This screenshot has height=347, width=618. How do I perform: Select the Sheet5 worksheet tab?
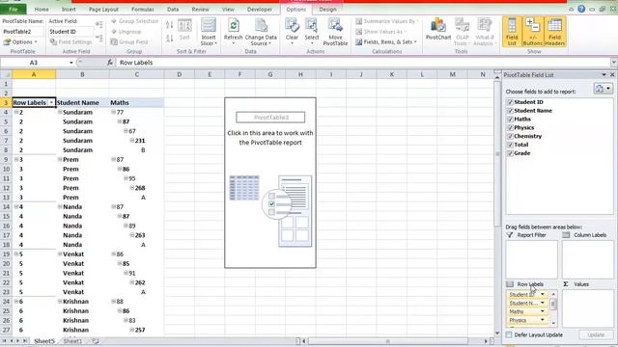pyautogui.click(x=44, y=341)
